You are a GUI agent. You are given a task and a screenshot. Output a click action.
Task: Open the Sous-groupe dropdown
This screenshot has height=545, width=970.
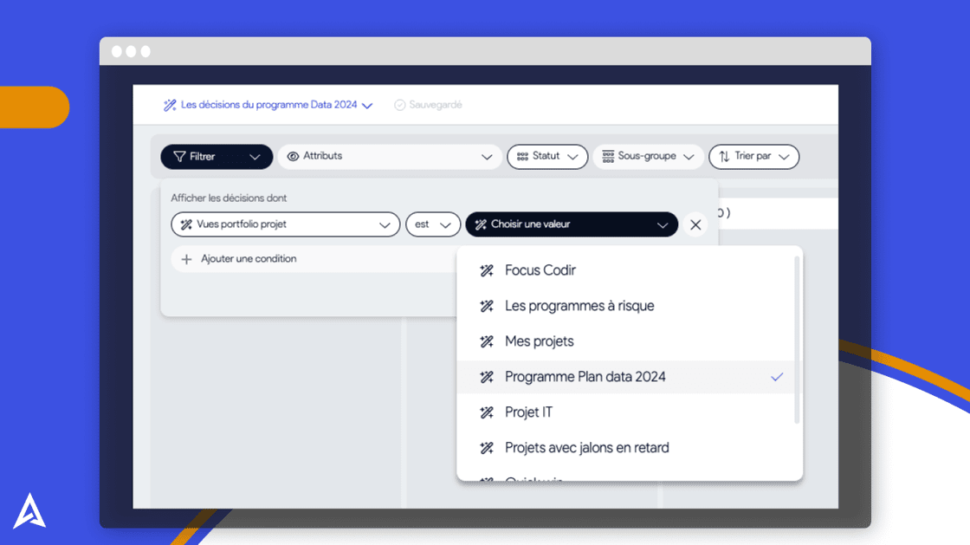(x=648, y=157)
